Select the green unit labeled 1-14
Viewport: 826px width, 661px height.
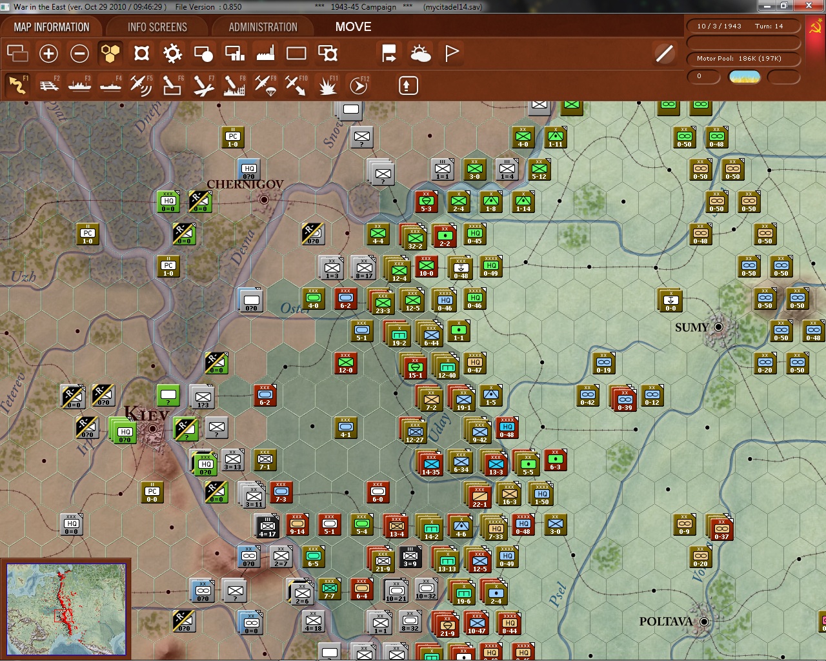(x=523, y=201)
